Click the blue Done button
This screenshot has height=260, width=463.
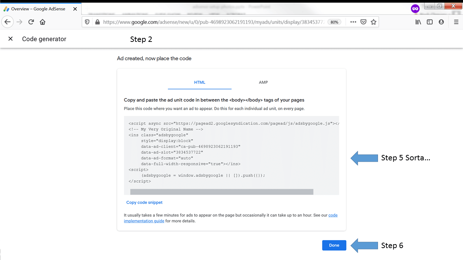click(334, 245)
